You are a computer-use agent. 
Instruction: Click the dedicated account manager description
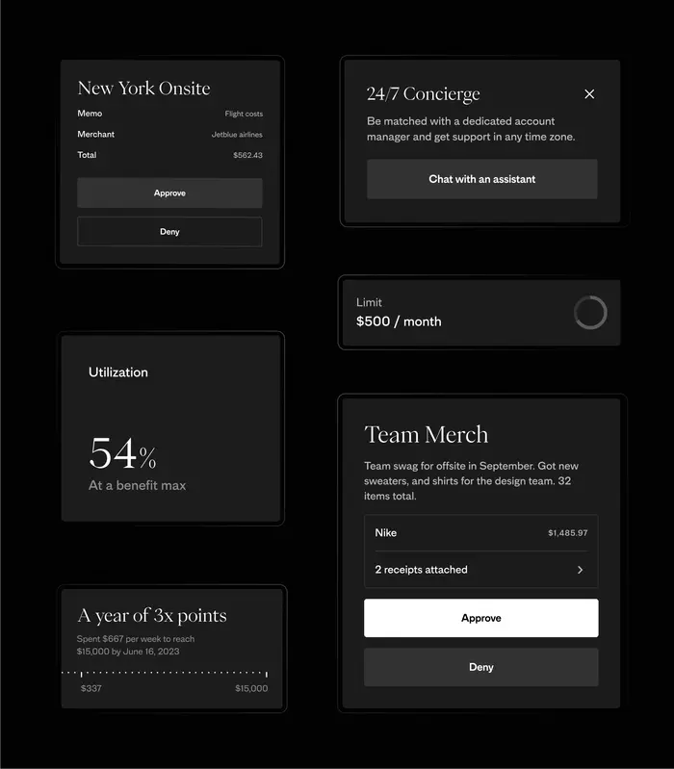click(471, 129)
